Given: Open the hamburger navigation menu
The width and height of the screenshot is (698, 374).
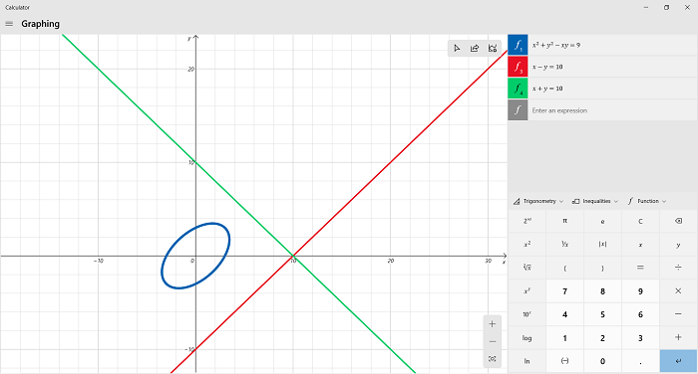Looking at the screenshot, I should pos(9,24).
